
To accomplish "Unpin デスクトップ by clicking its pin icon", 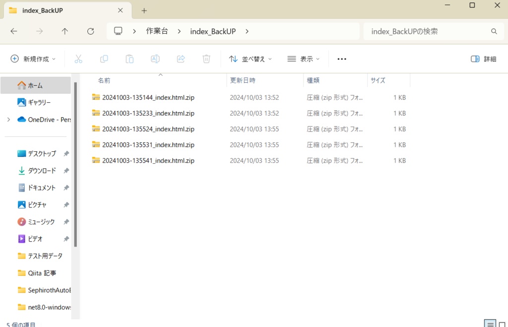I will coord(66,153).
